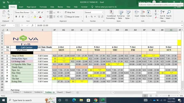Open Conditional Formatting
This screenshot has height=103, width=184.
111,15
